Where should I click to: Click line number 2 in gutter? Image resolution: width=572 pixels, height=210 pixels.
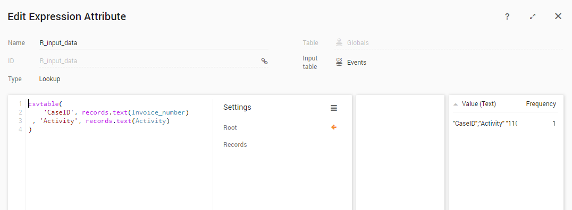tap(21, 112)
